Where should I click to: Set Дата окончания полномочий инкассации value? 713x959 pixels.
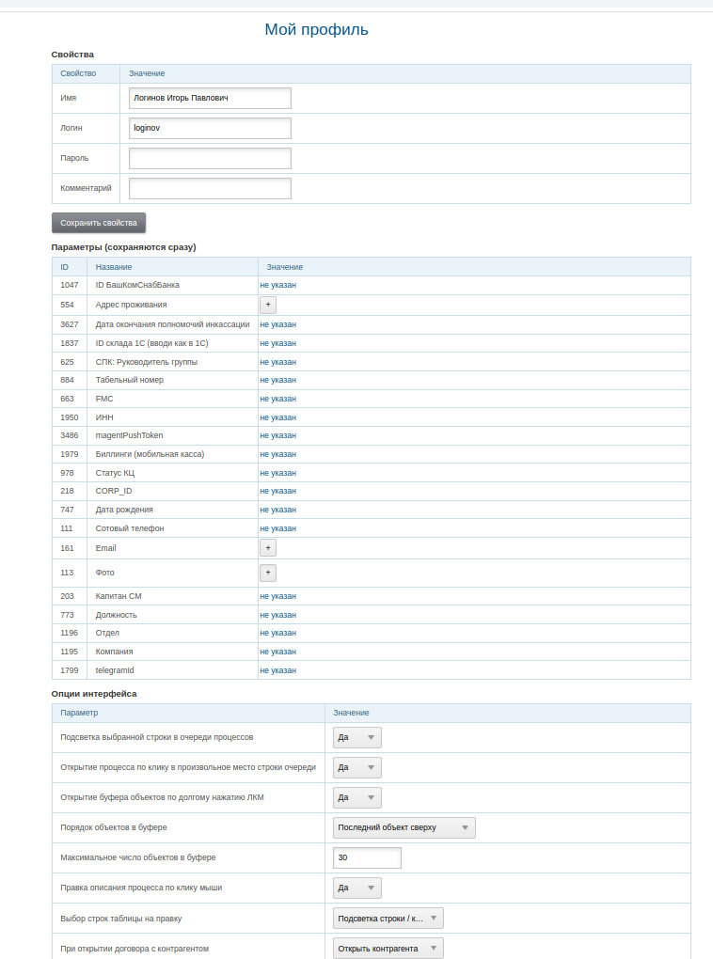[277, 324]
